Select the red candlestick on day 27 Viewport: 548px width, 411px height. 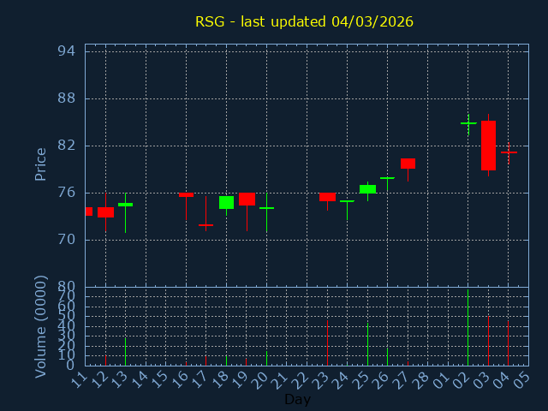pos(408,164)
